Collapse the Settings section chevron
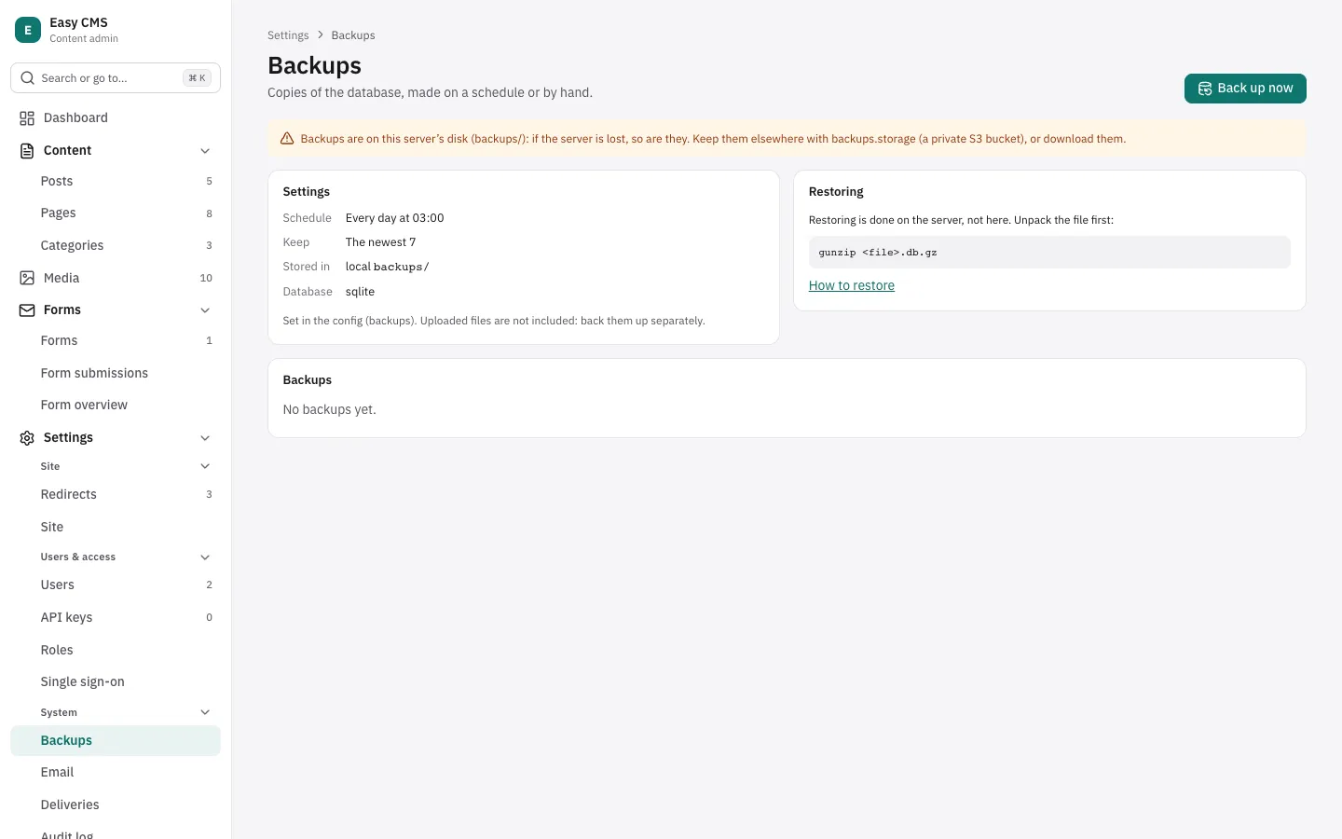This screenshot has width=1342, height=839. pyautogui.click(x=205, y=438)
